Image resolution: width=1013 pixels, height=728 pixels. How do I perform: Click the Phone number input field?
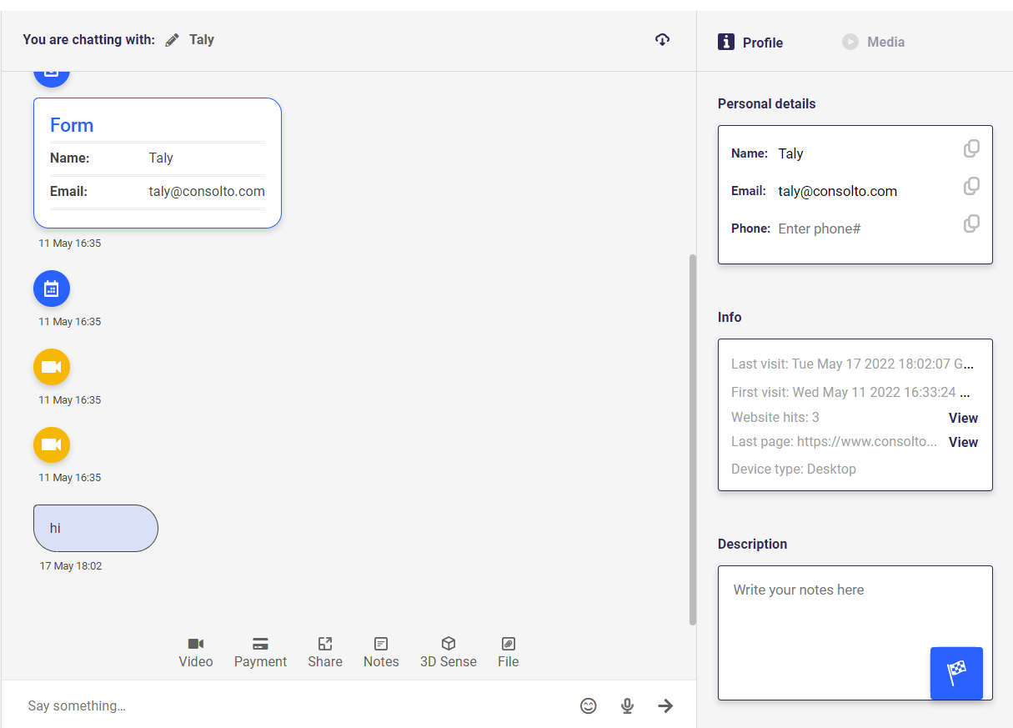(x=863, y=228)
